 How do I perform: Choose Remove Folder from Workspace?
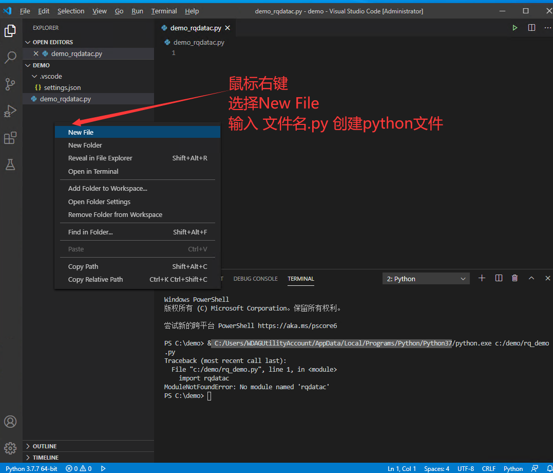(138, 214)
